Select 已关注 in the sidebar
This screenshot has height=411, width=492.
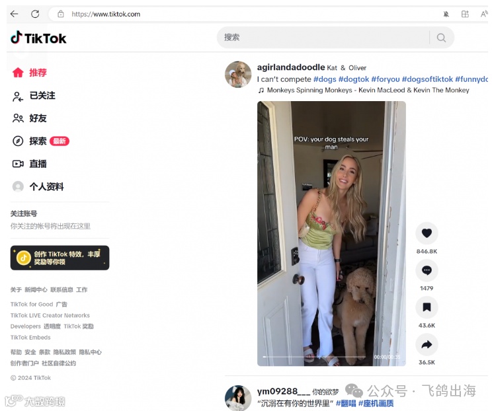(34, 96)
